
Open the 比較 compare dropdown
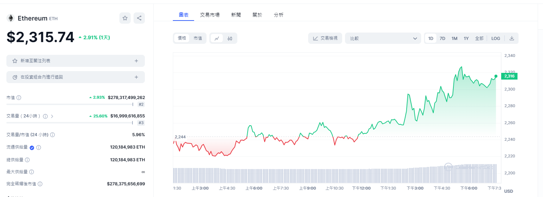[x=383, y=38]
